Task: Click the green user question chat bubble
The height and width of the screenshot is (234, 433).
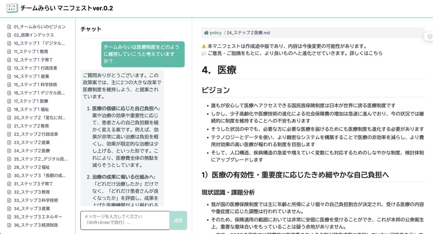Action: [143, 54]
